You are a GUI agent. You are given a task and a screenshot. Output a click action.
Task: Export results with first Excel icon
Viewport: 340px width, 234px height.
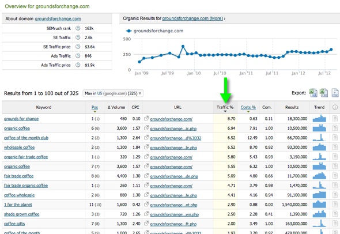point(313,93)
